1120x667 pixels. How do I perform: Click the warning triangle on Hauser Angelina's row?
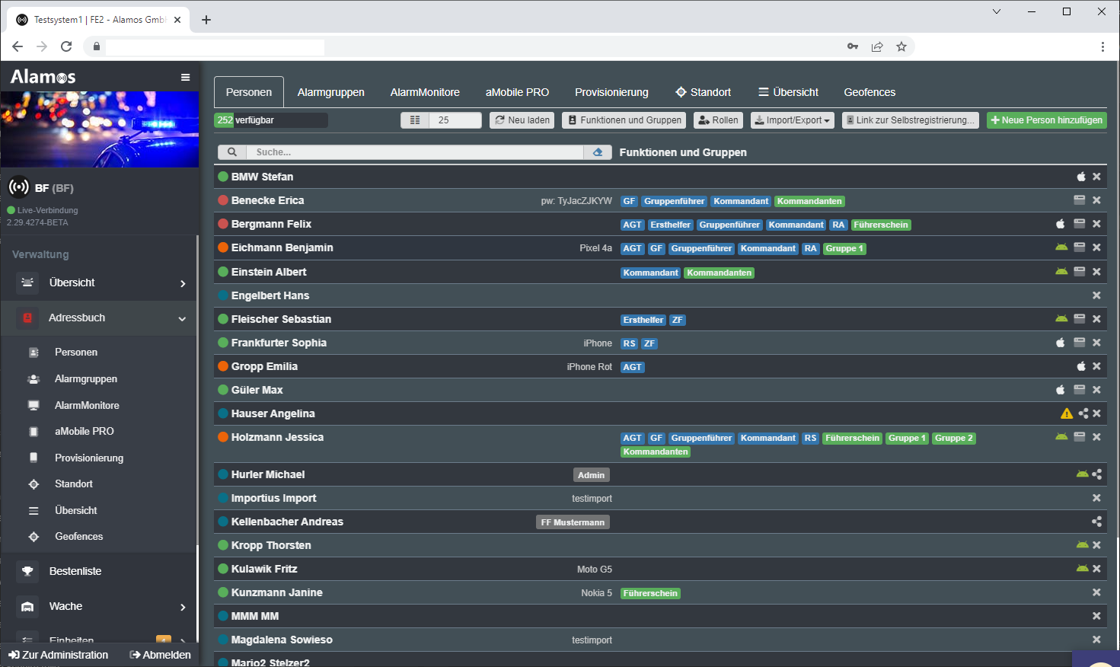[1067, 413]
